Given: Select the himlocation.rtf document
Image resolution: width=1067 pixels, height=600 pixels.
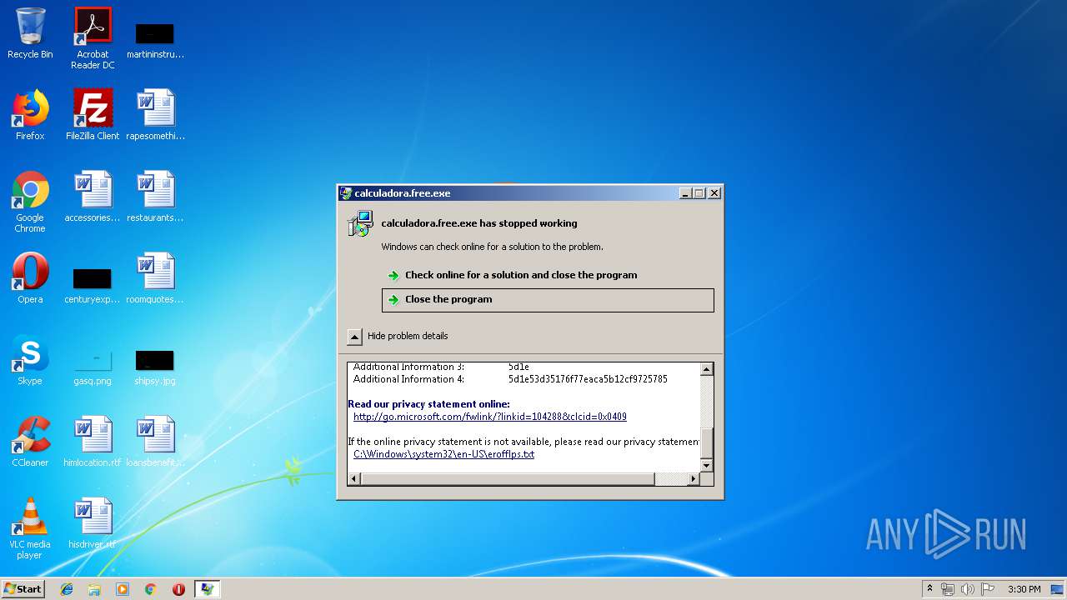Looking at the screenshot, I should tap(93, 442).
